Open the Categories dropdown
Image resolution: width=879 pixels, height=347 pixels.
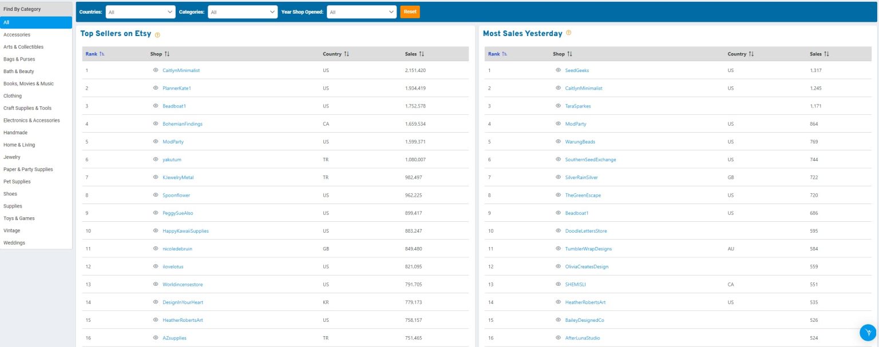(x=243, y=11)
